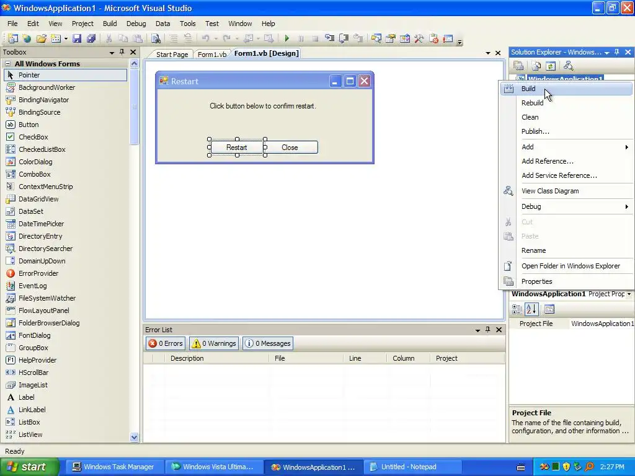Click the Save All toolbar icon
The image size is (635, 476).
coord(91,38)
